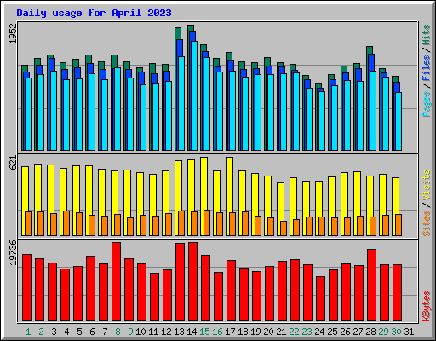Select day label "6" on the x-axis

[92, 332]
